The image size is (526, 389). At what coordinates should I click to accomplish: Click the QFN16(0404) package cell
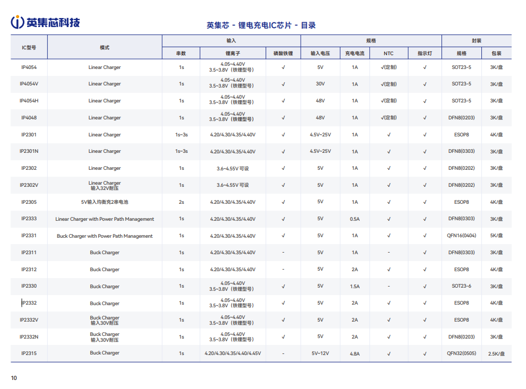coord(462,236)
